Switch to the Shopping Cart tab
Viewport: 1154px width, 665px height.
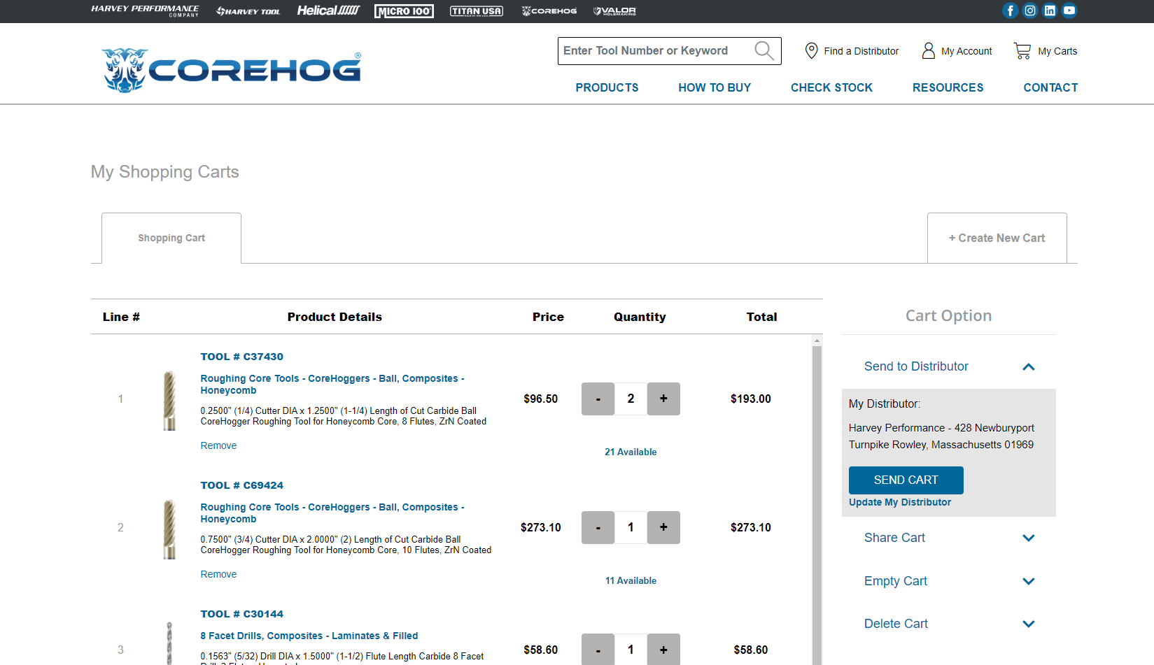[x=171, y=238]
